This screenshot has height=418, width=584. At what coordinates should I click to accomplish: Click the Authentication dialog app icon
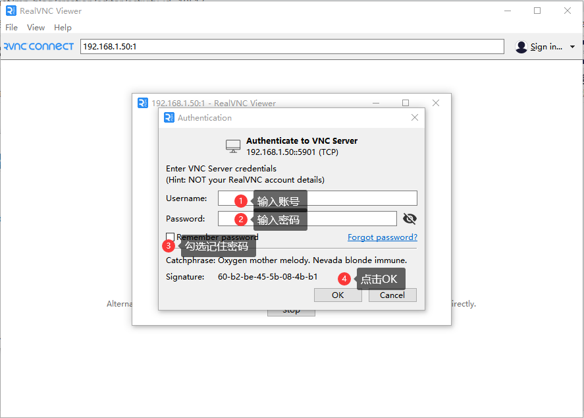pyautogui.click(x=169, y=117)
